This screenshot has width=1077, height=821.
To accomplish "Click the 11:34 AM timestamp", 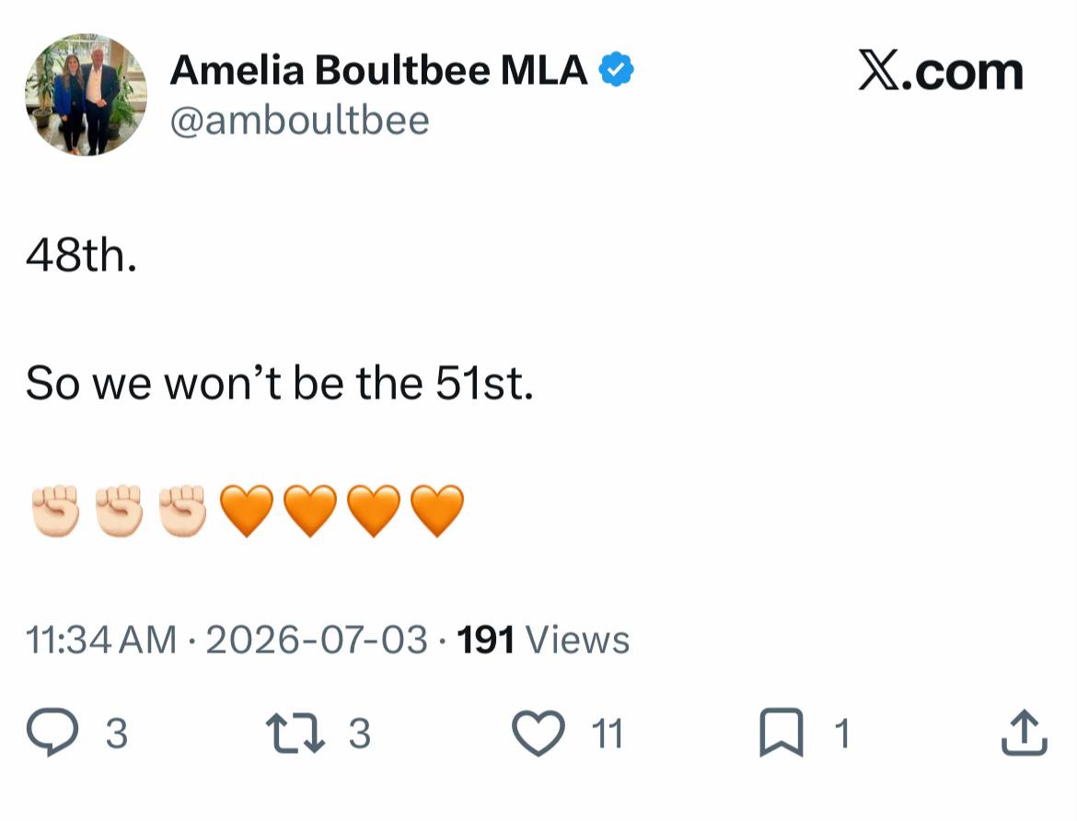I will click(101, 641).
